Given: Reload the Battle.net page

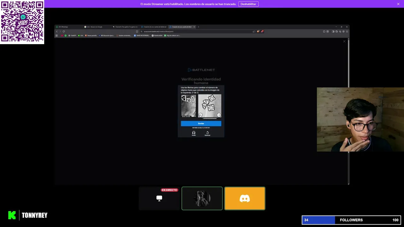Looking at the screenshot, I should pos(64,32).
